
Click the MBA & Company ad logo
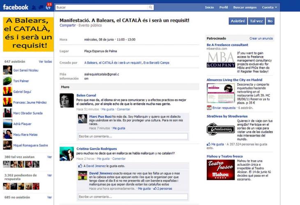click(x=221, y=60)
